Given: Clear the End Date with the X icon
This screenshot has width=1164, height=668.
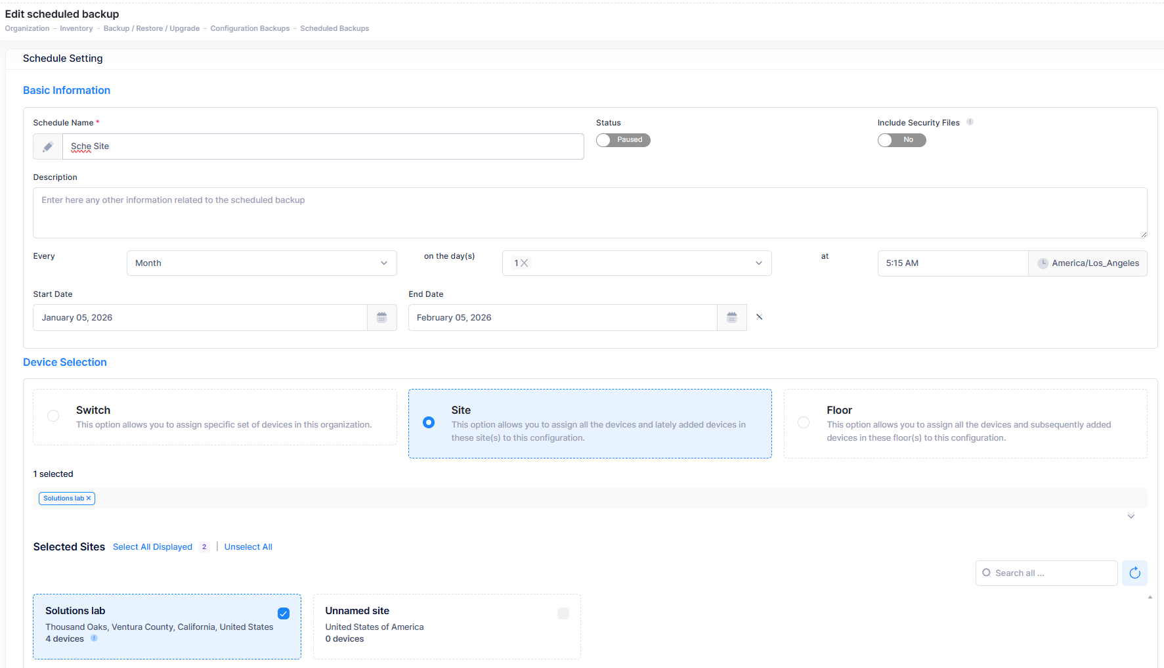Looking at the screenshot, I should (x=759, y=317).
